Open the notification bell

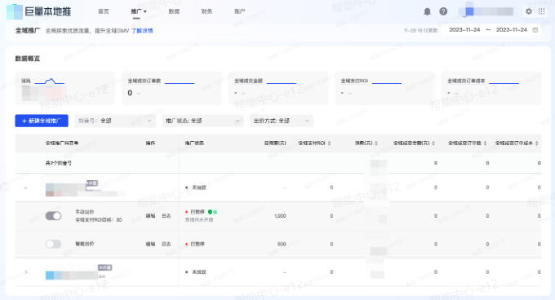point(427,11)
